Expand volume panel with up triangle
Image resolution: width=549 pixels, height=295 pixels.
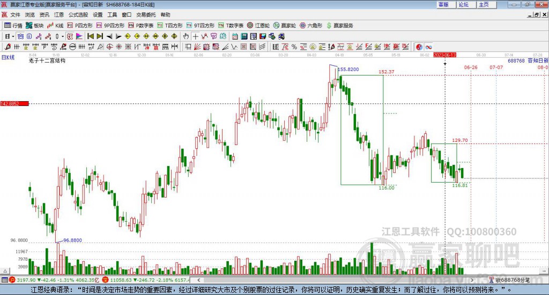(5, 271)
